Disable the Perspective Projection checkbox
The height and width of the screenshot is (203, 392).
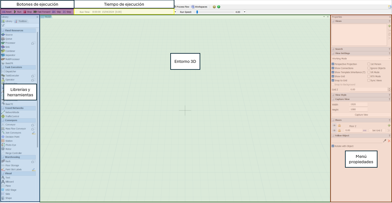[333, 64]
